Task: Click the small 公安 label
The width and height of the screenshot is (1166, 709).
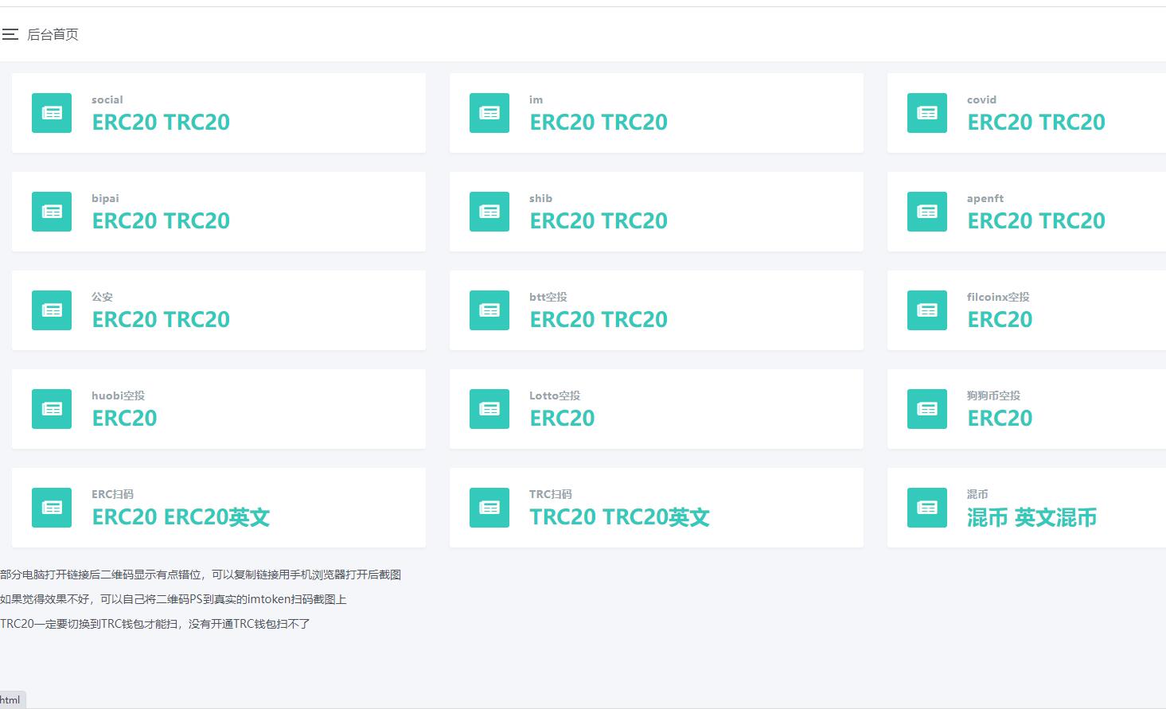Action: (x=102, y=297)
